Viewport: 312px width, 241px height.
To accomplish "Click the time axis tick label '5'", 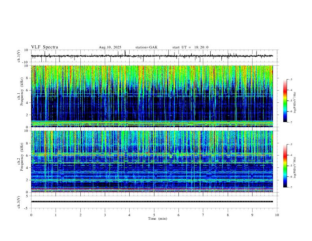I will pos(154,215).
